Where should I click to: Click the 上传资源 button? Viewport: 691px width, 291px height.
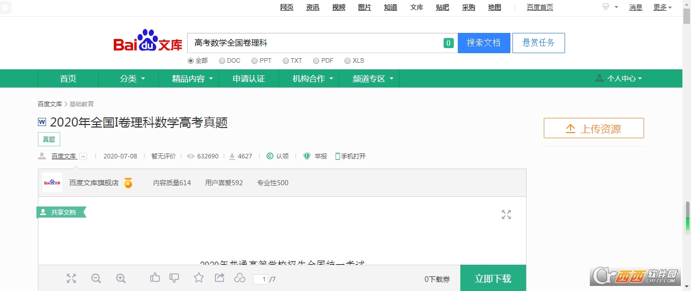click(594, 128)
